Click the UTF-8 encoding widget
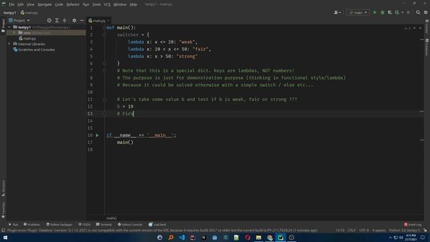The width and height of the screenshot is (430, 242). (364, 230)
